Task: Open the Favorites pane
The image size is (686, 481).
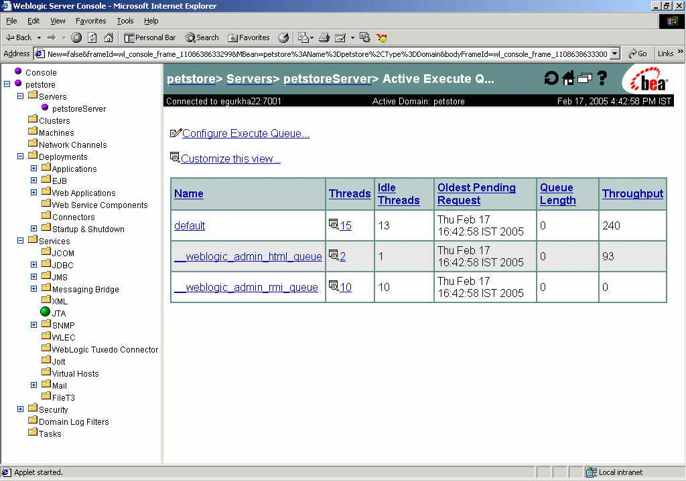Action: 249,37
